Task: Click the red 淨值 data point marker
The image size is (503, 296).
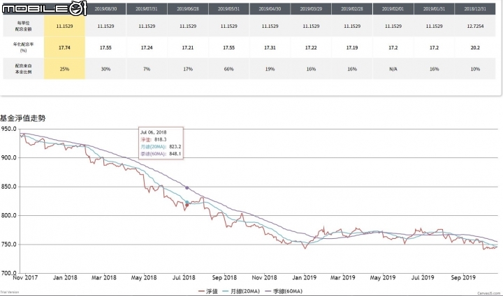Action: (x=187, y=205)
